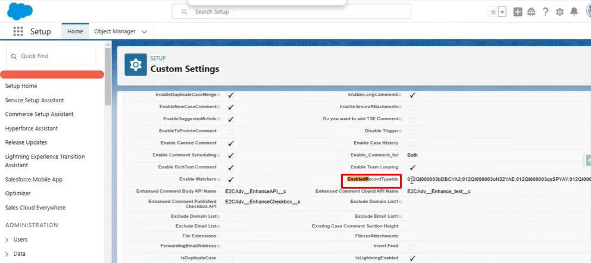This screenshot has width=591, height=263.
Task: Open Setup Home in sidebar
Action: (21, 86)
